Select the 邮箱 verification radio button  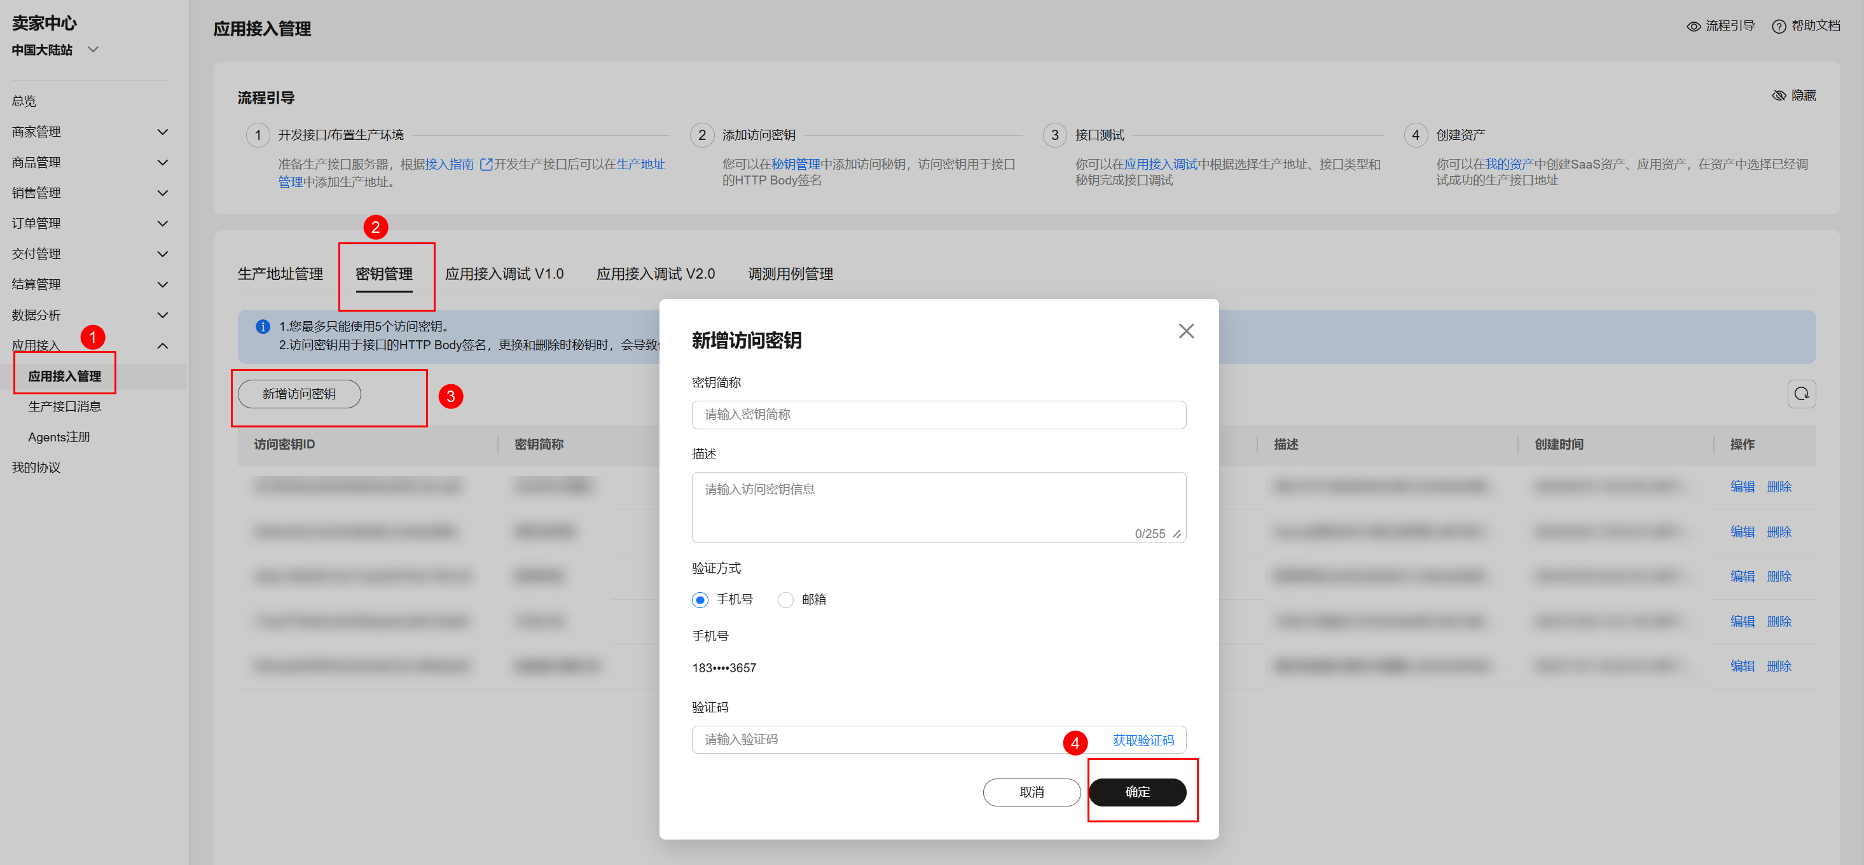[786, 599]
